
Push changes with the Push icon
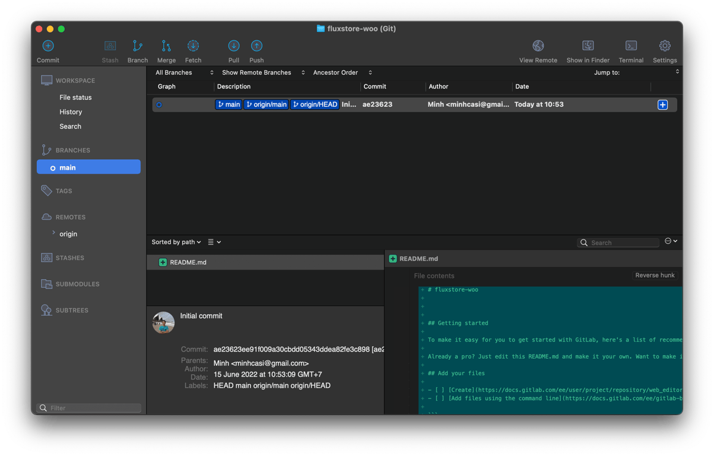click(256, 46)
